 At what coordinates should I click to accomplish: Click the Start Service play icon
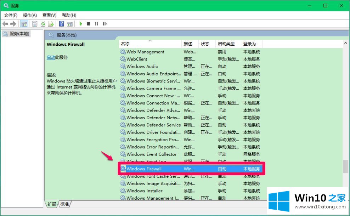(x=80, y=24)
